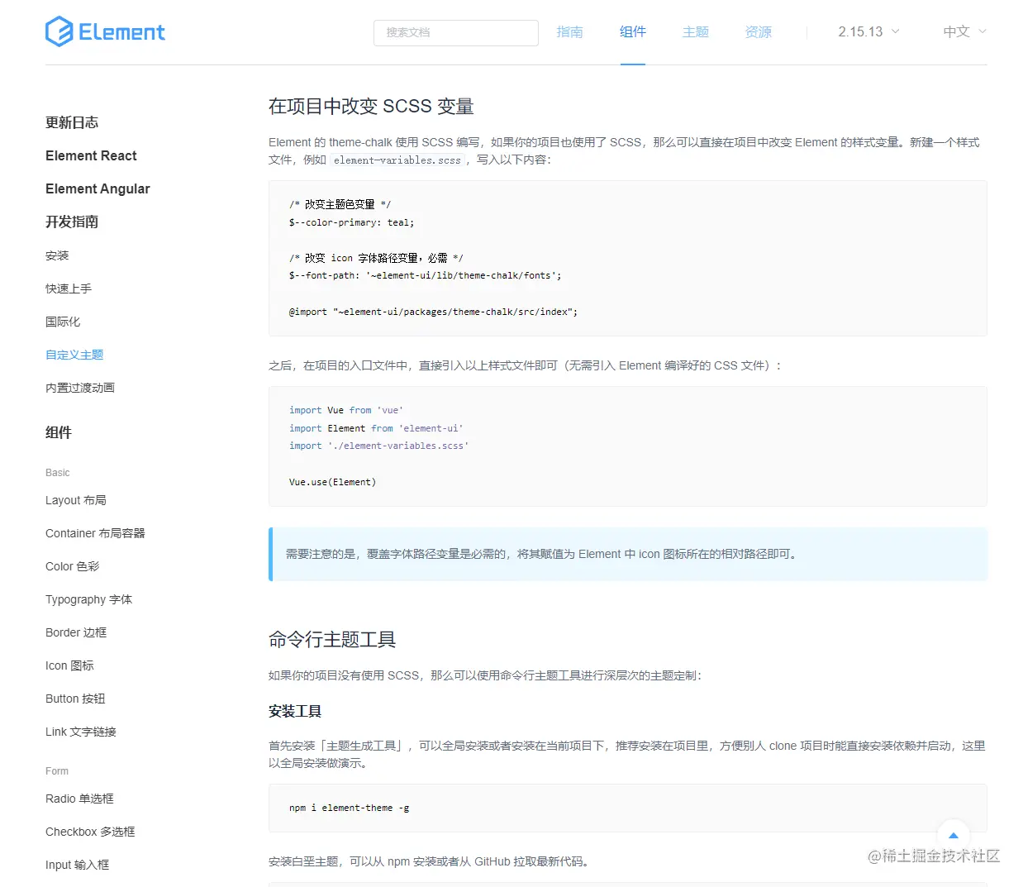Click paragraph starting 安装白垩主题

[x=430, y=861]
